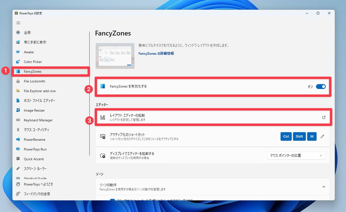Image resolution: width=346 pixels, height=212 pixels.
Task: Click the Ctrl shortcut key button
Action: tap(286, 137)
